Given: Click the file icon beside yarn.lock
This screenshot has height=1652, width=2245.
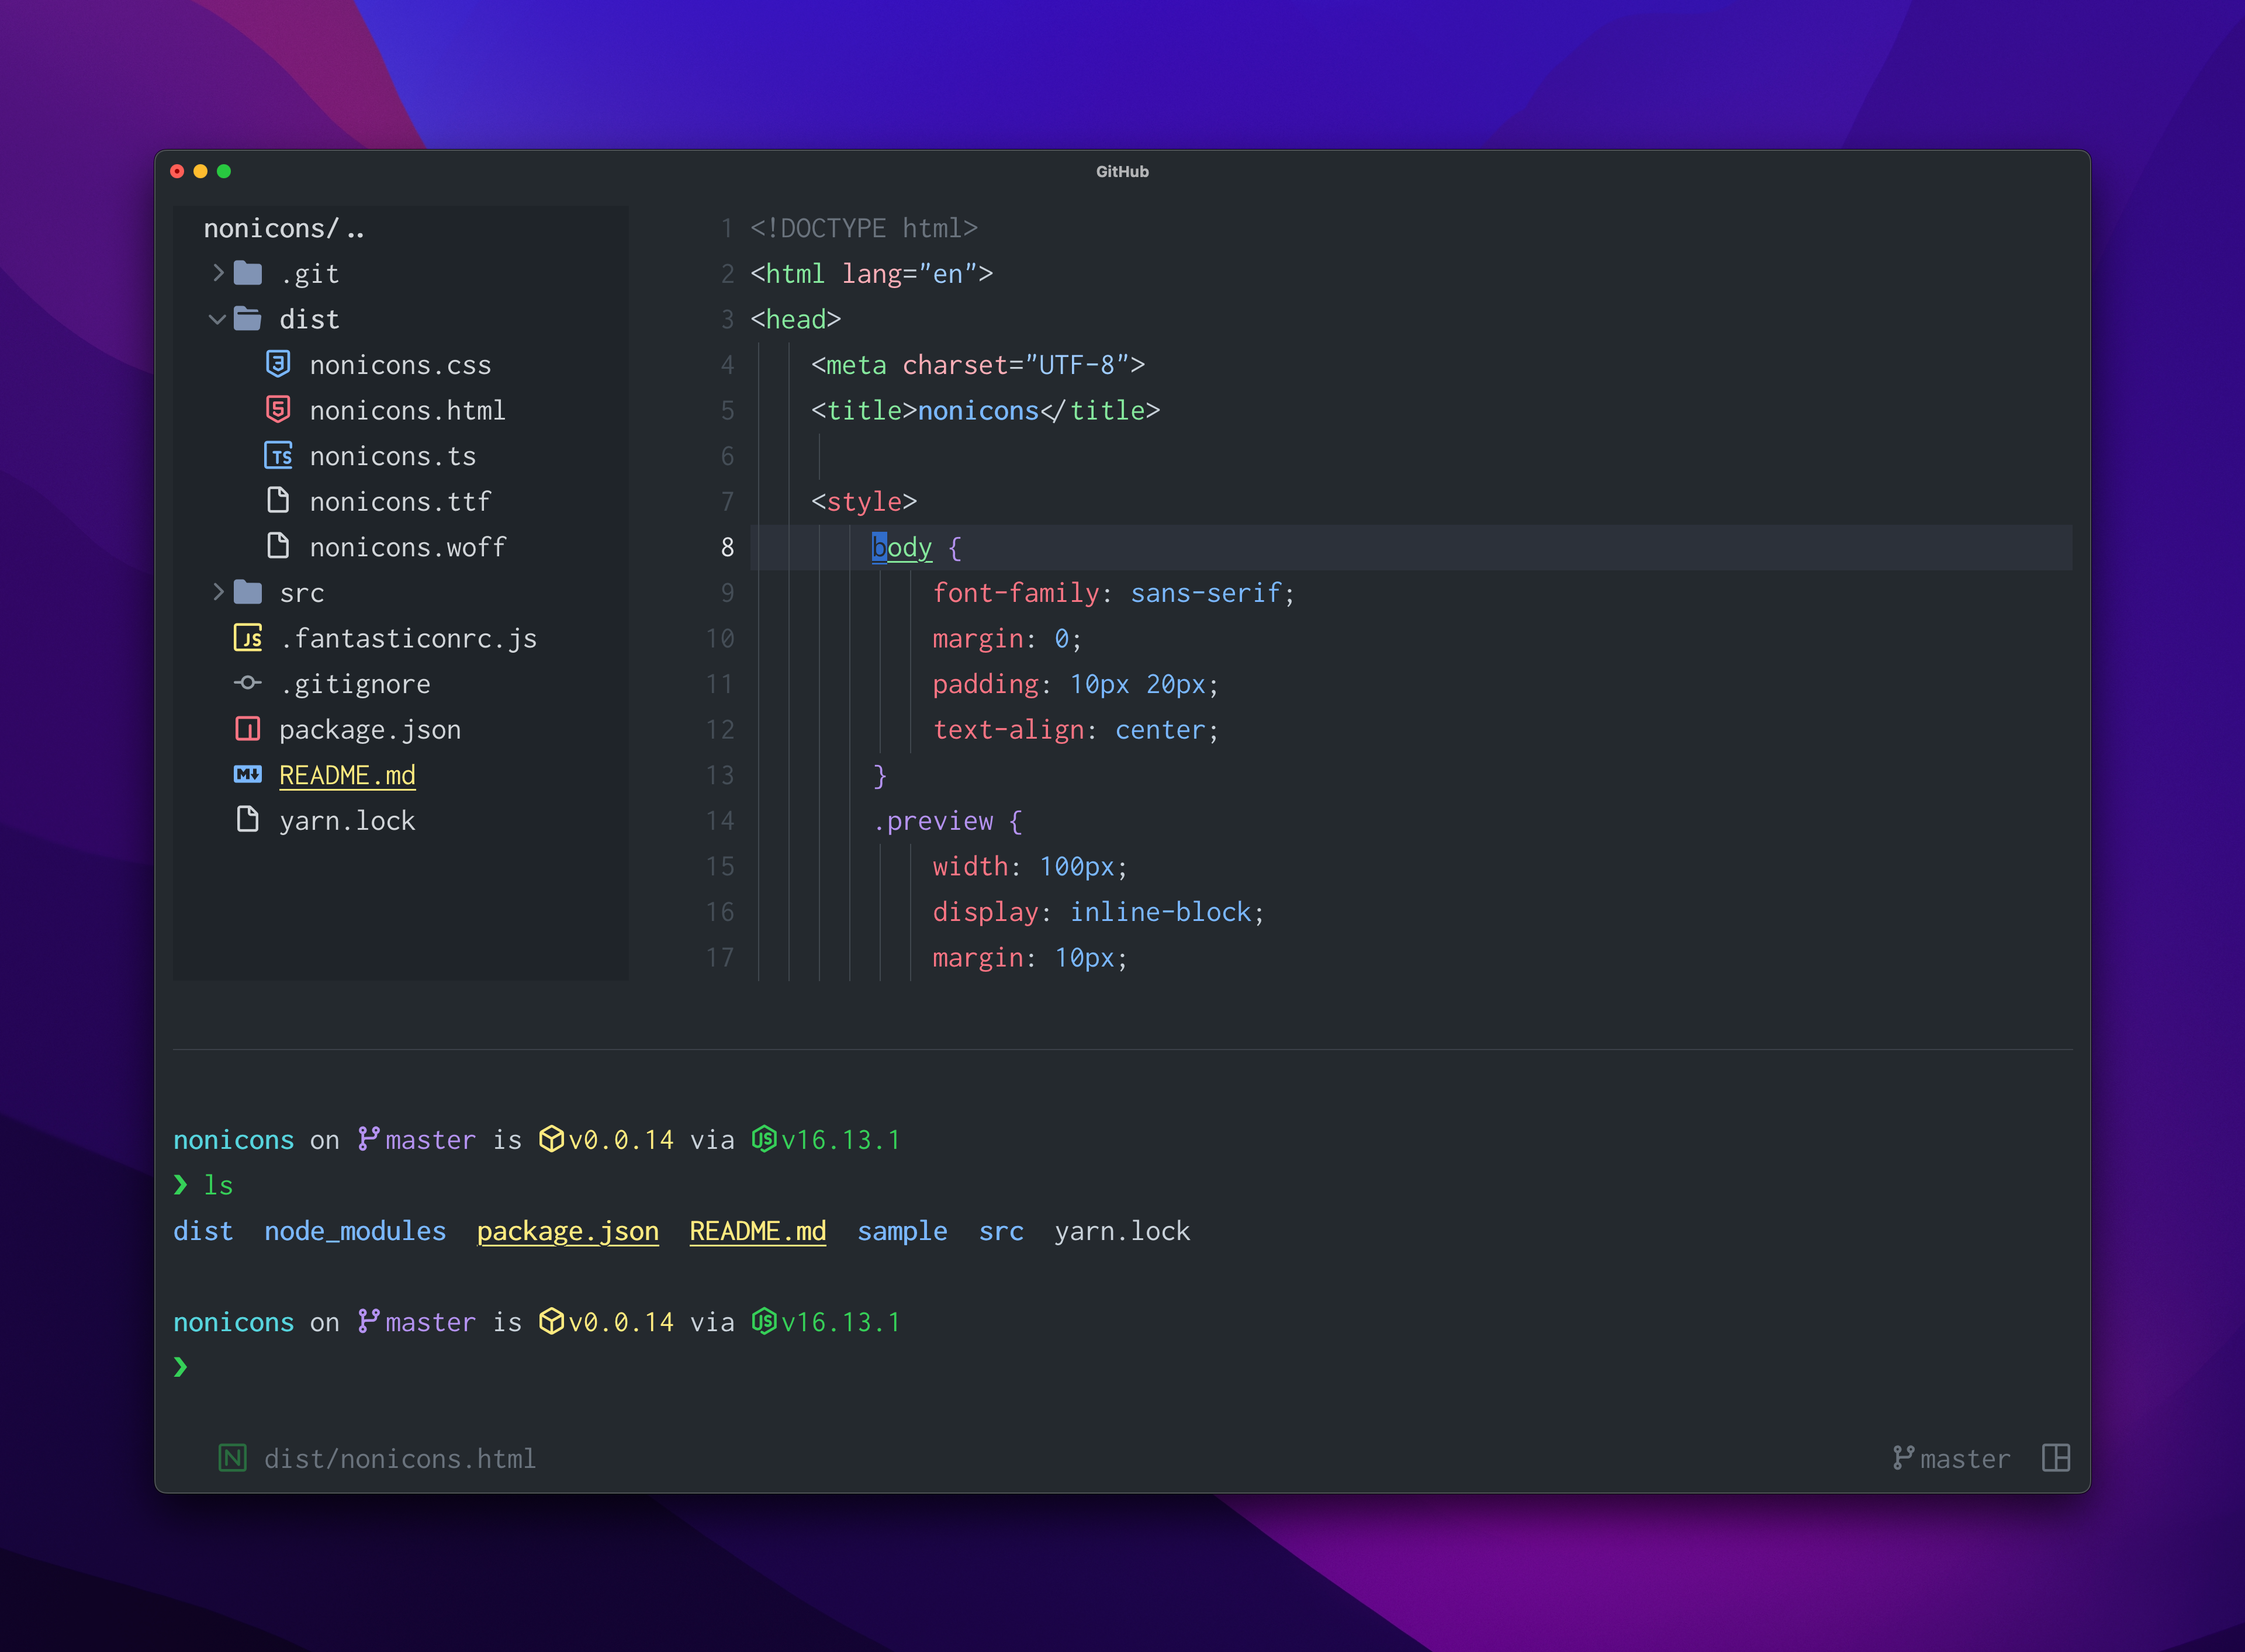Looking at the screenshot, I should point(248,819).
